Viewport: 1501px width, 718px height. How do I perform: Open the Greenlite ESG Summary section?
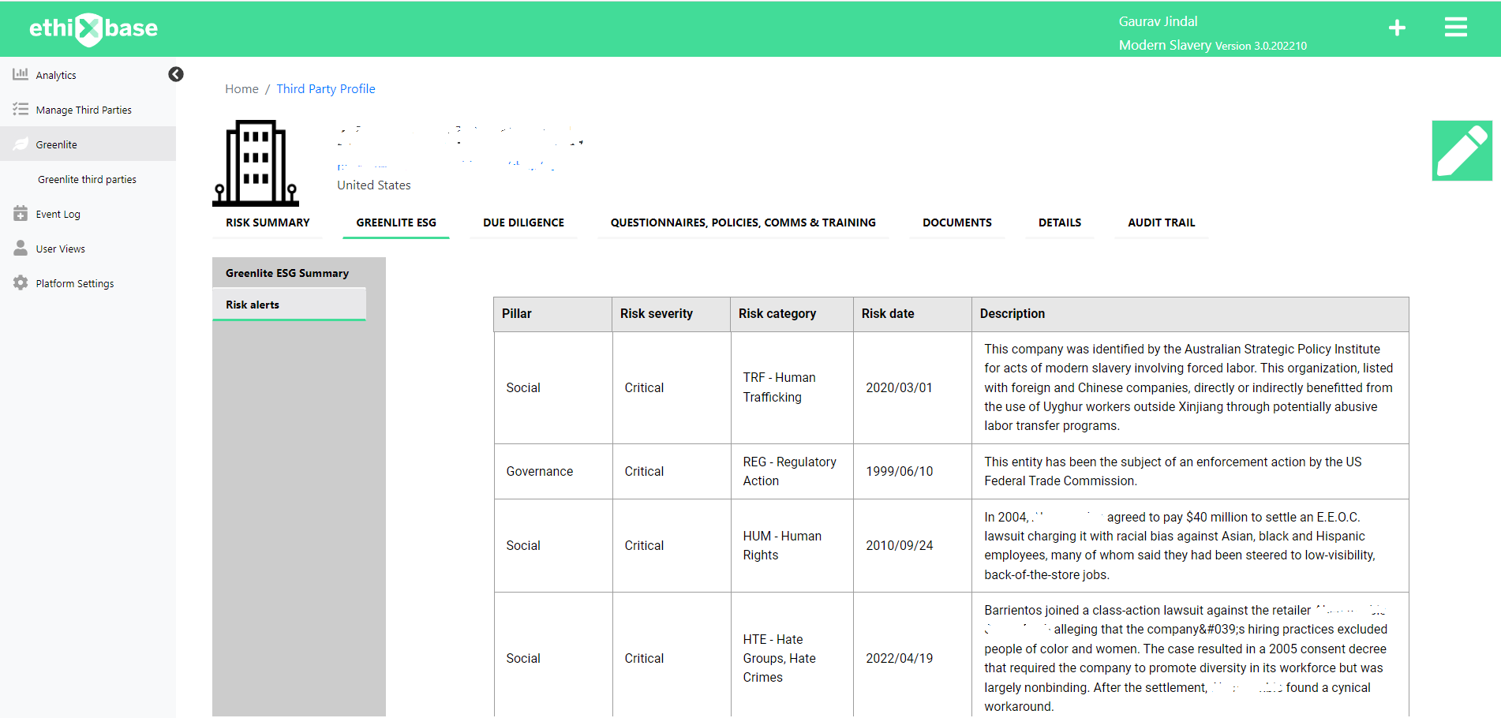coord(287,272)
